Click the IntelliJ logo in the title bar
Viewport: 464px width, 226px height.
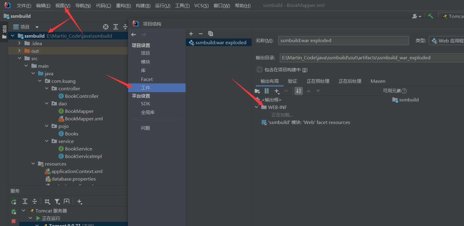point(8,5)
